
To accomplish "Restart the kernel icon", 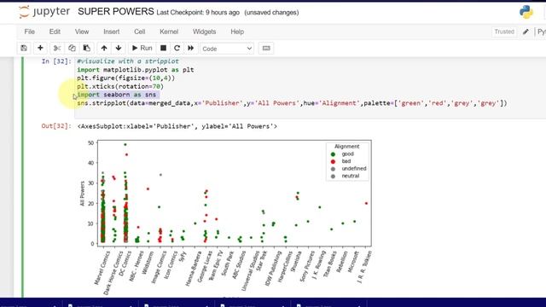I will pos(177,49).
